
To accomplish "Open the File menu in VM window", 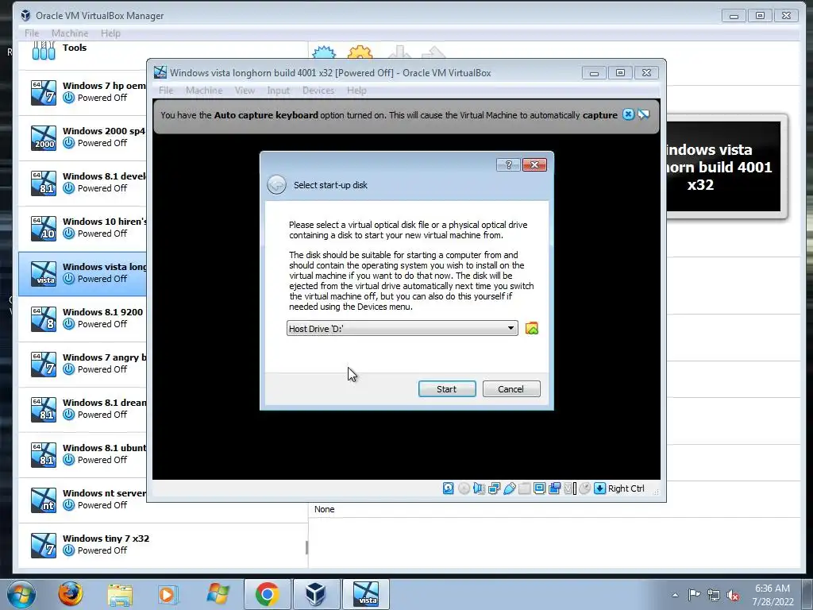I will 166,91.
